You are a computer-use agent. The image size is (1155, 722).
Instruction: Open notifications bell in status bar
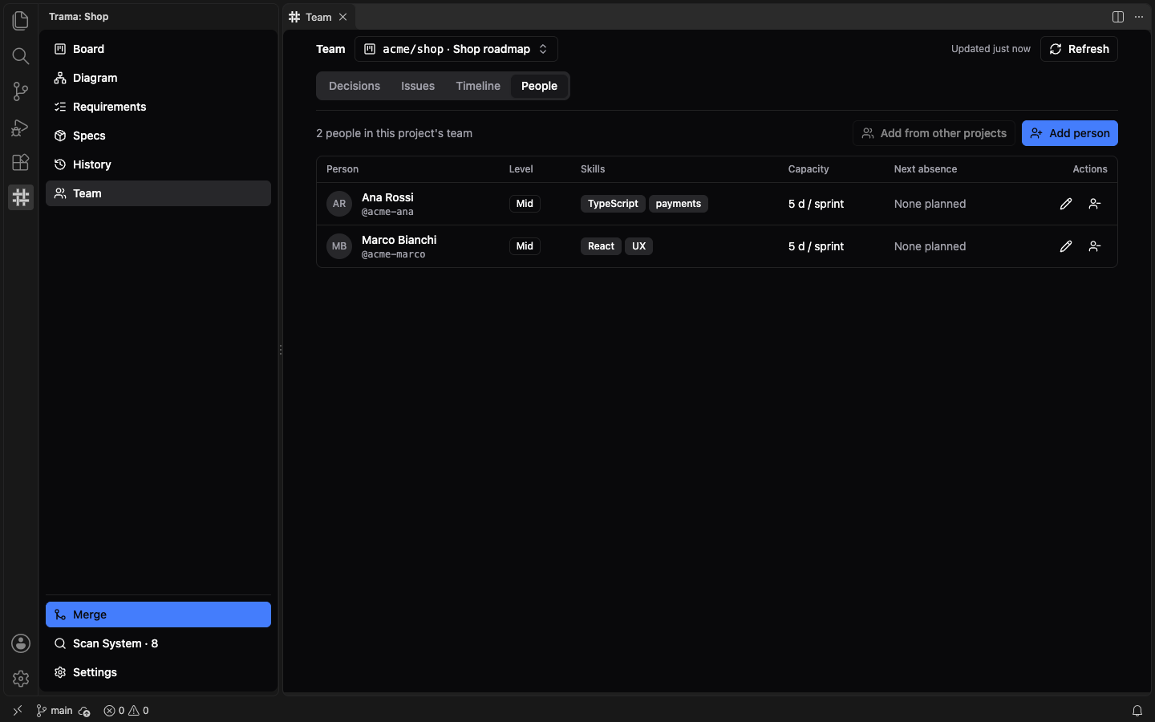click(x=1137, y=711)
